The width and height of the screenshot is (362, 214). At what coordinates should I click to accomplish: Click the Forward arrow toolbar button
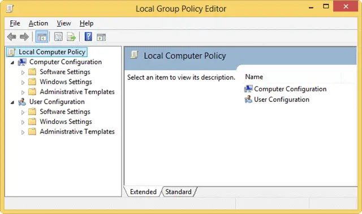pyautogui.click(x=24, y=37)
